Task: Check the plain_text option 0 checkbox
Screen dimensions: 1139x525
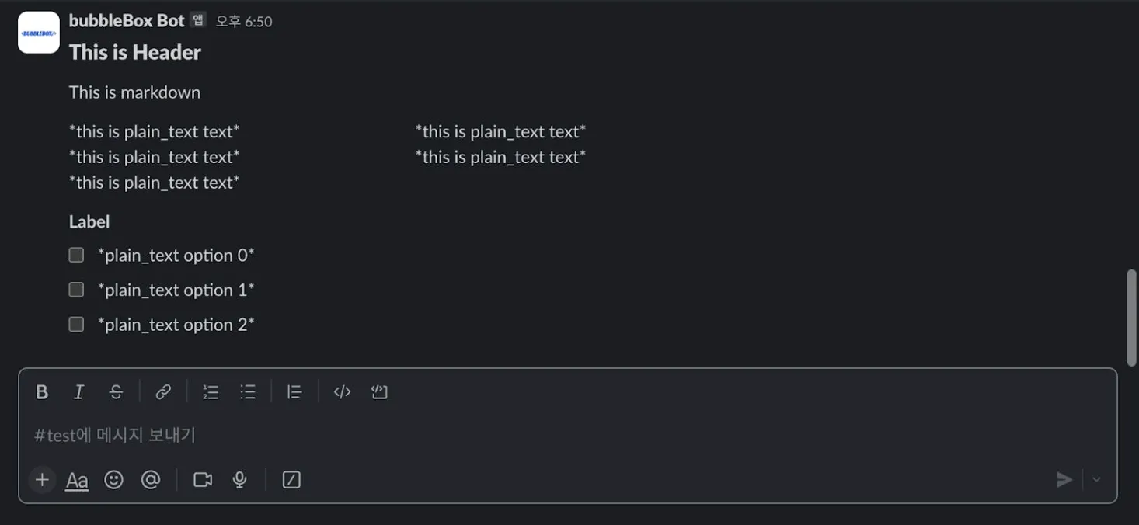Action: (76, 255)
